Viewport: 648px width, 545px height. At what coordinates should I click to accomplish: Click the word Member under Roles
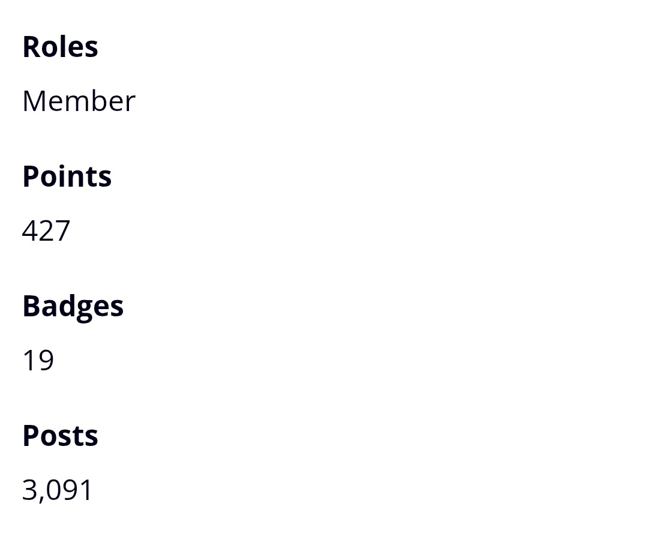tap(79, 101)
